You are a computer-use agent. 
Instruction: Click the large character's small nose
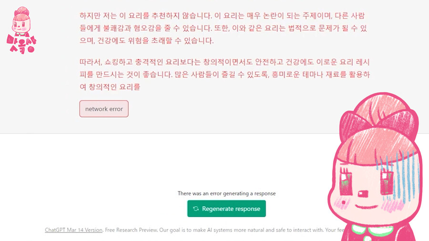(363, 194)
